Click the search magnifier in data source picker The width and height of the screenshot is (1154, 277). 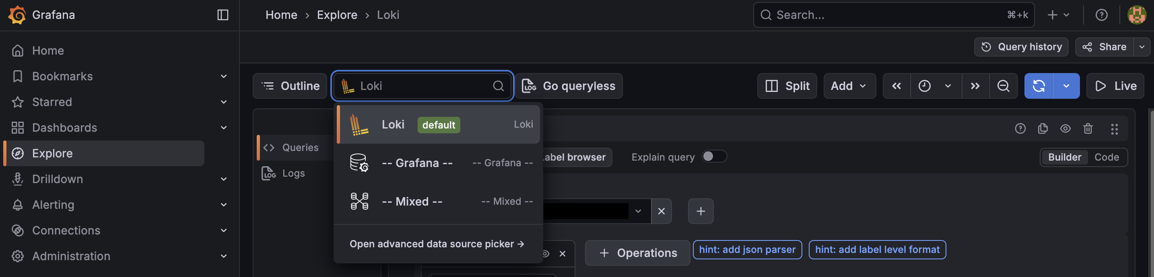pos(498,86)
